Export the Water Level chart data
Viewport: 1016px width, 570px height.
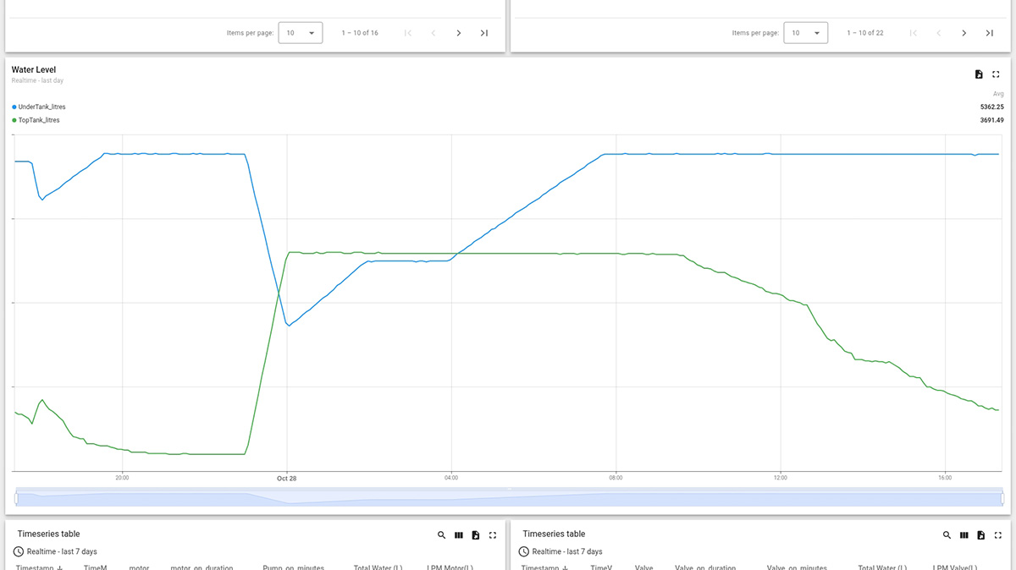[978, 74]
